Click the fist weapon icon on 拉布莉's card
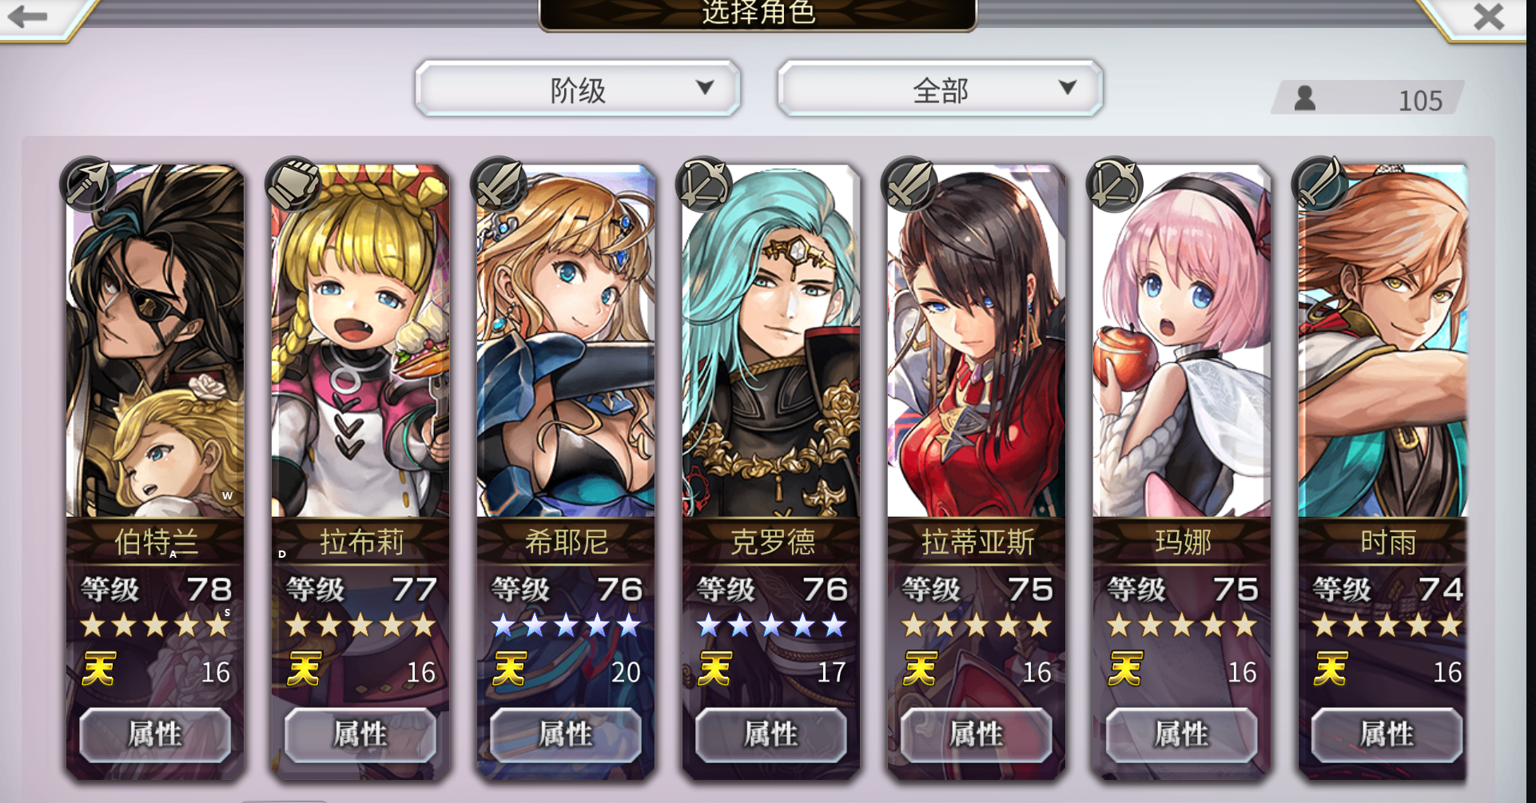 [x=293, y=184]
